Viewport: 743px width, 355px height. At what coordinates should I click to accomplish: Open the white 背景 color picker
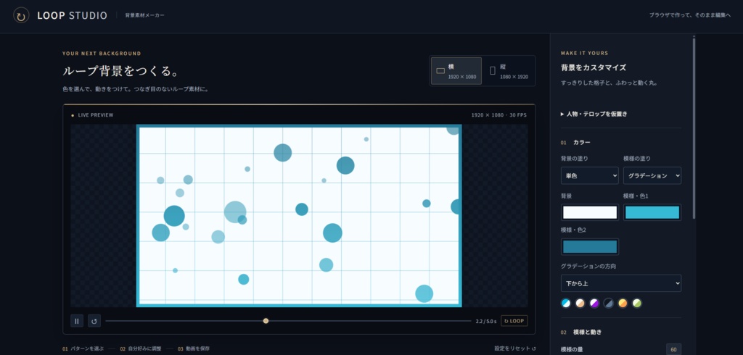tap(589, 212)
